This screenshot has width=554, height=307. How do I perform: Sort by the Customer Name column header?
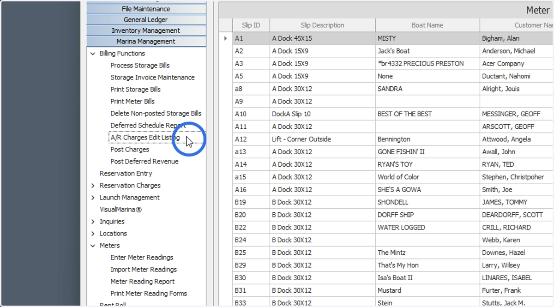point(517,25)
